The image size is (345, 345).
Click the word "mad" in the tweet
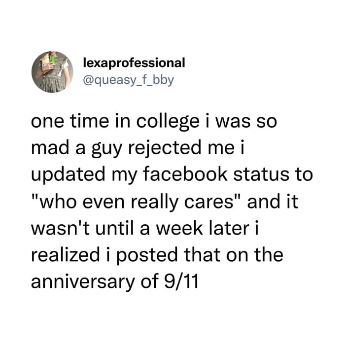click(50, 148)
